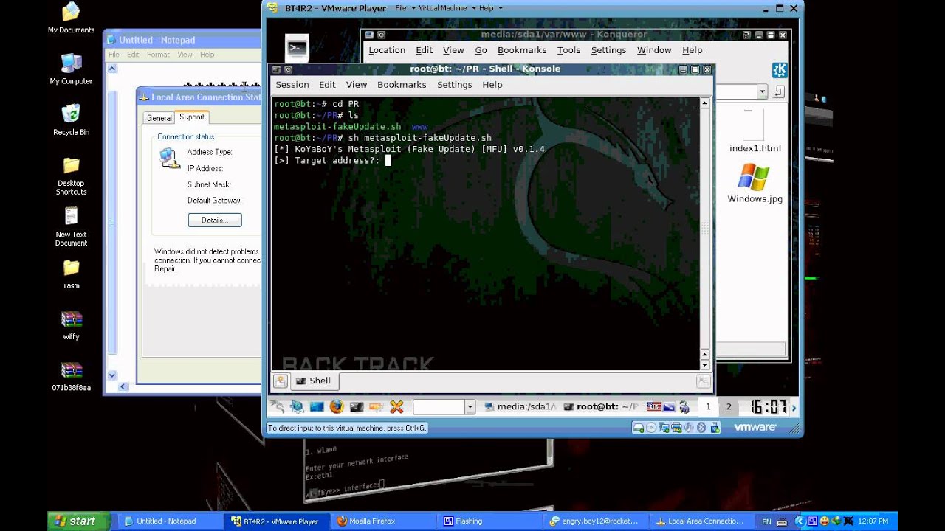Open the Desktop Shortcuts folder icon

(x=71, y=165)
